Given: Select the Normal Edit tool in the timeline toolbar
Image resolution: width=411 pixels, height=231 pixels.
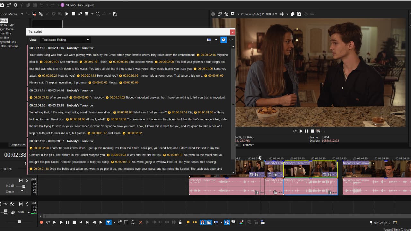Looking at the screenshot, I should coord(109,222).
